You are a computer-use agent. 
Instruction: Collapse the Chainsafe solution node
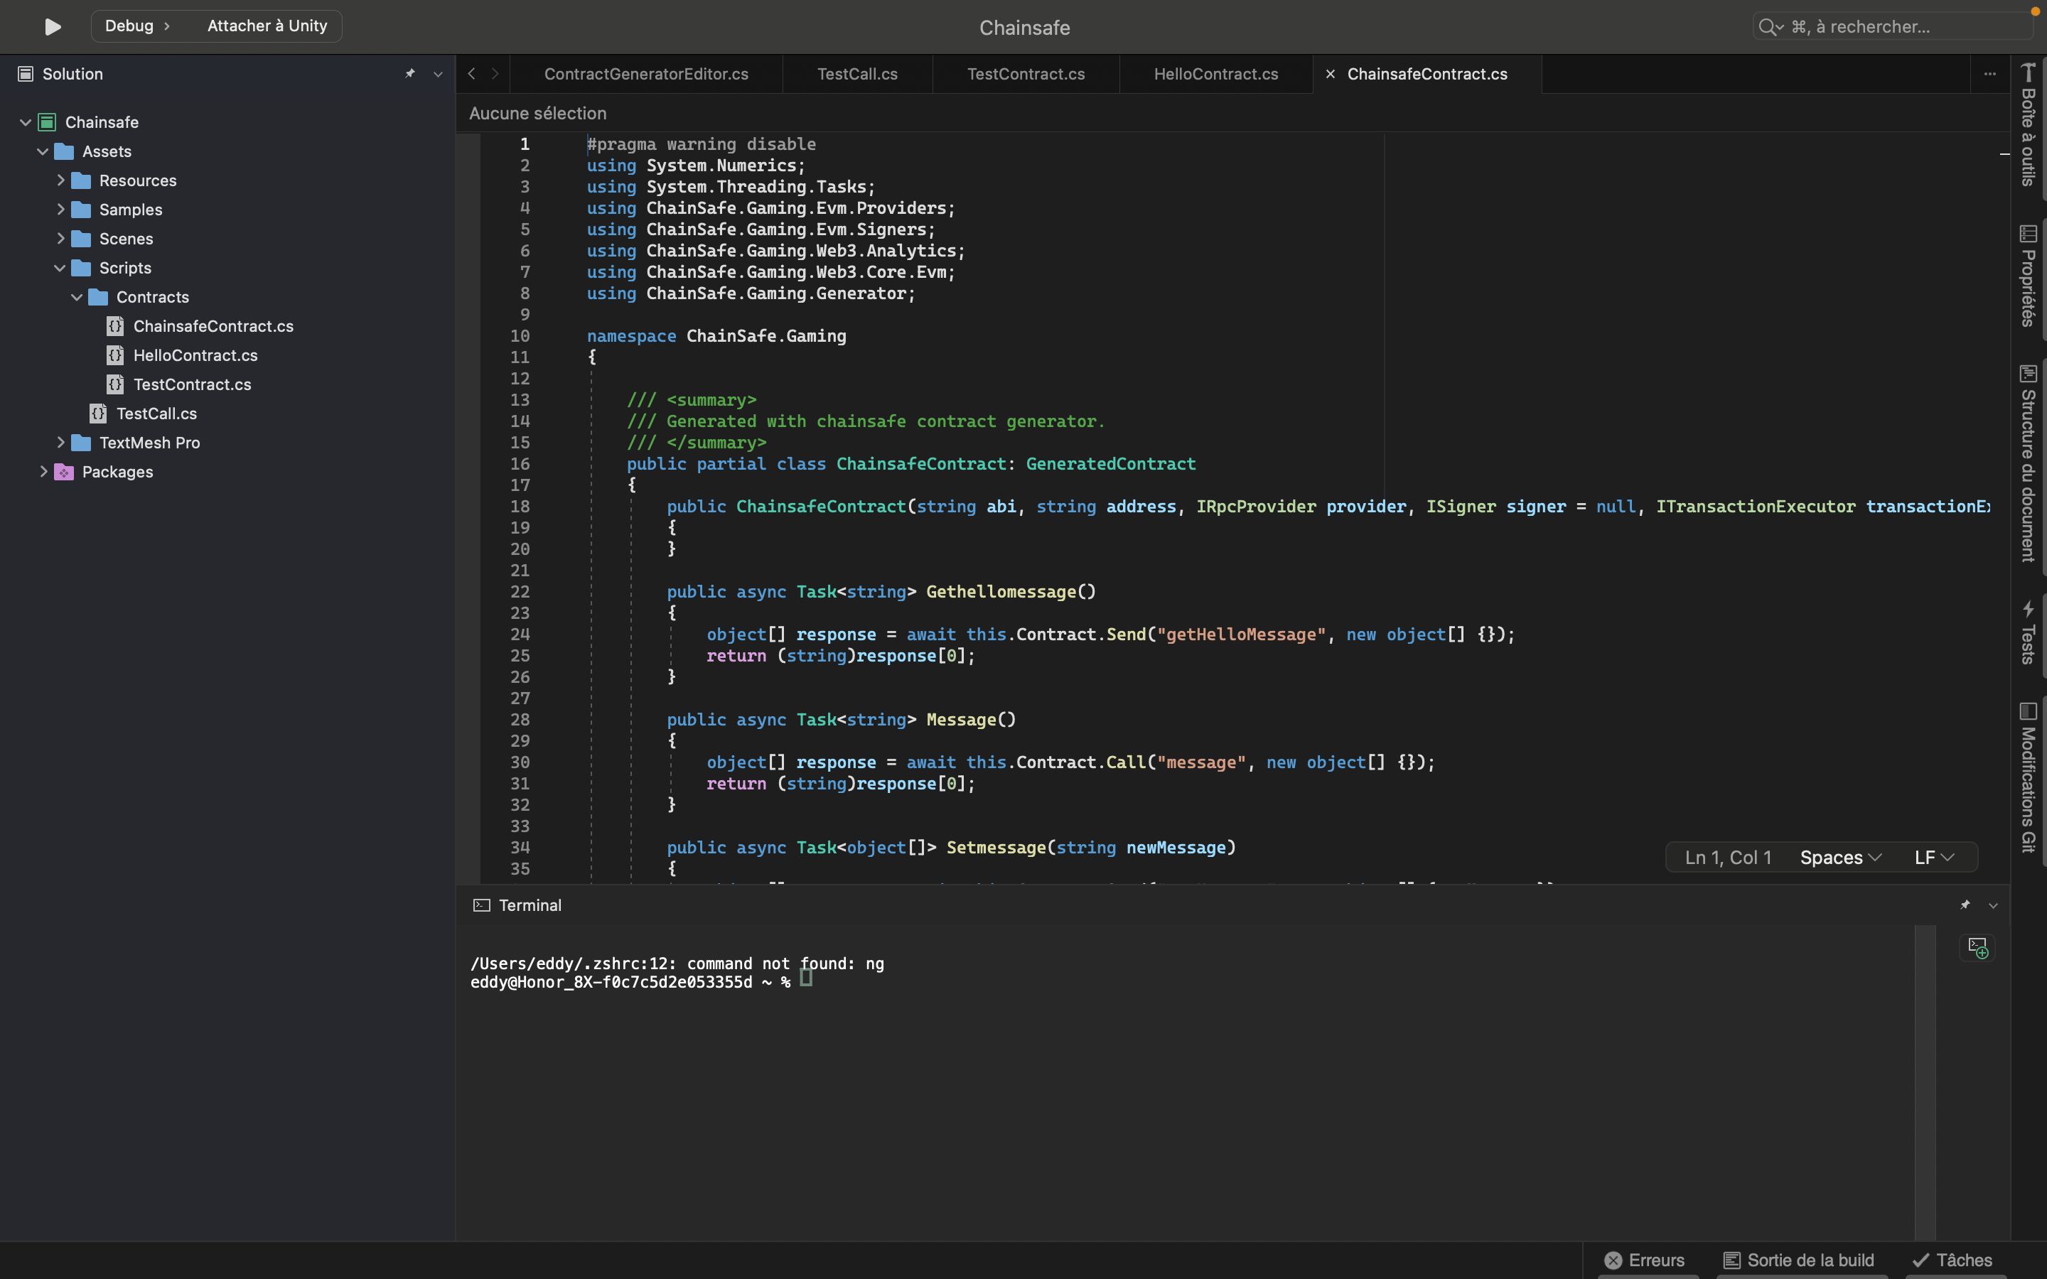pos(26,123)
